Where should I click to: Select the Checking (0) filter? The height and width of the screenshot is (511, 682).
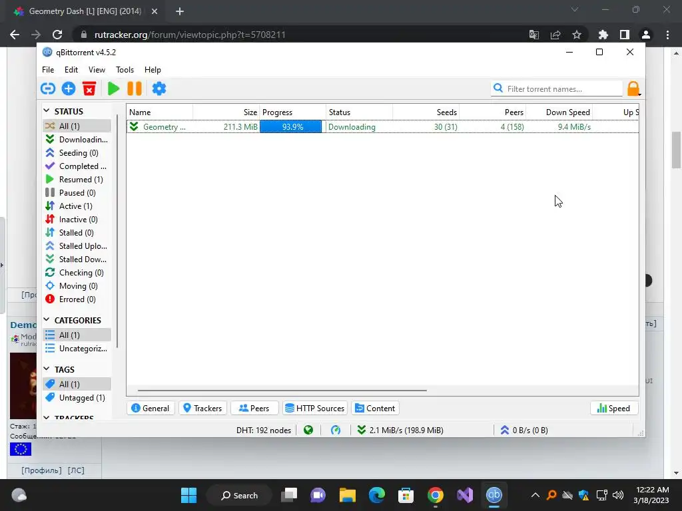(x=77, y=273)
